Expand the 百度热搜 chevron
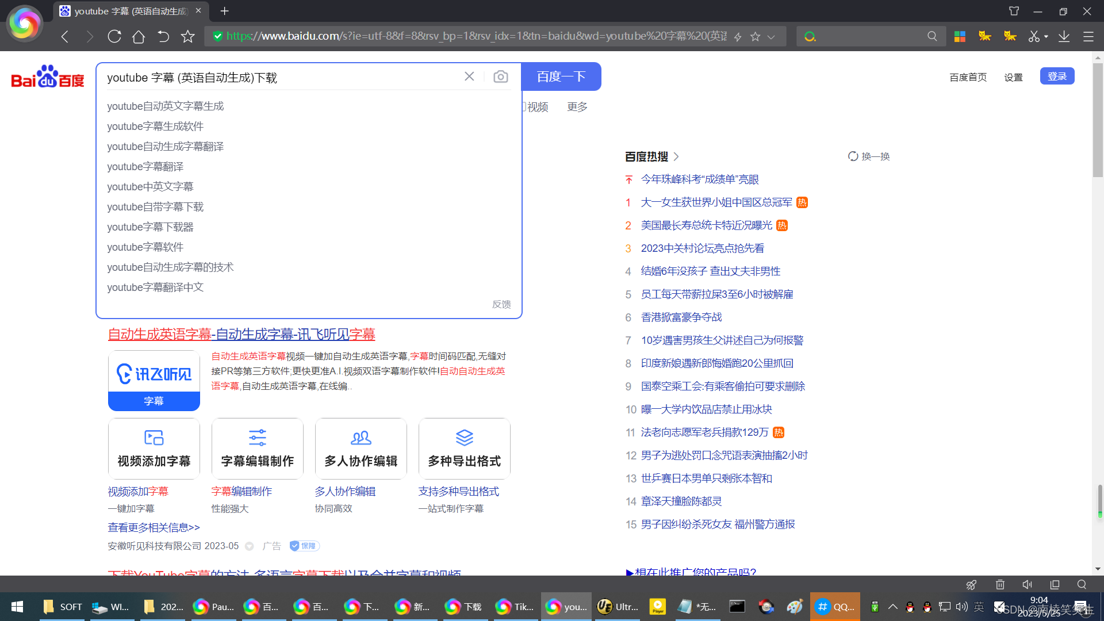Viewport: 1104px width, 621px height. coord(676,156)
